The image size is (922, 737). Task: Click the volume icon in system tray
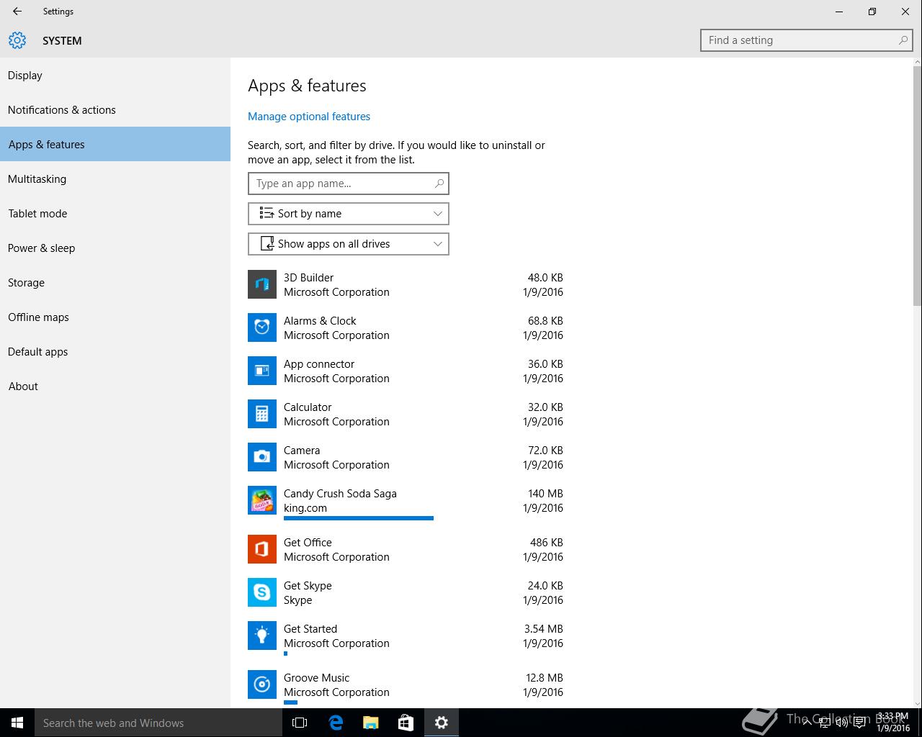[842, 723]
